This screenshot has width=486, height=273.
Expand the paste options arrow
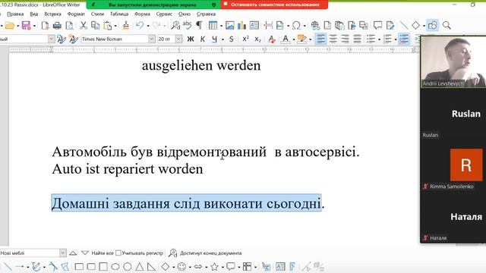pos(115,26)
